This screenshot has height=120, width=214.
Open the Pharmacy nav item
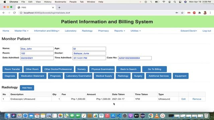point(103,31)
